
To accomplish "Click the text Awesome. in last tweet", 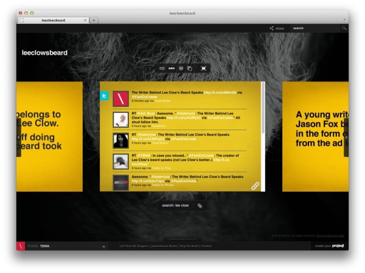I will pos(140,177).
